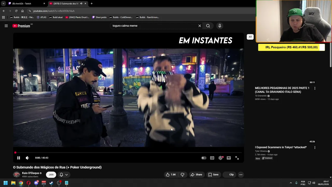The width and height of the screenshot is (332, 187).
Task: Dislike the video
Action: tap(182, 175)
